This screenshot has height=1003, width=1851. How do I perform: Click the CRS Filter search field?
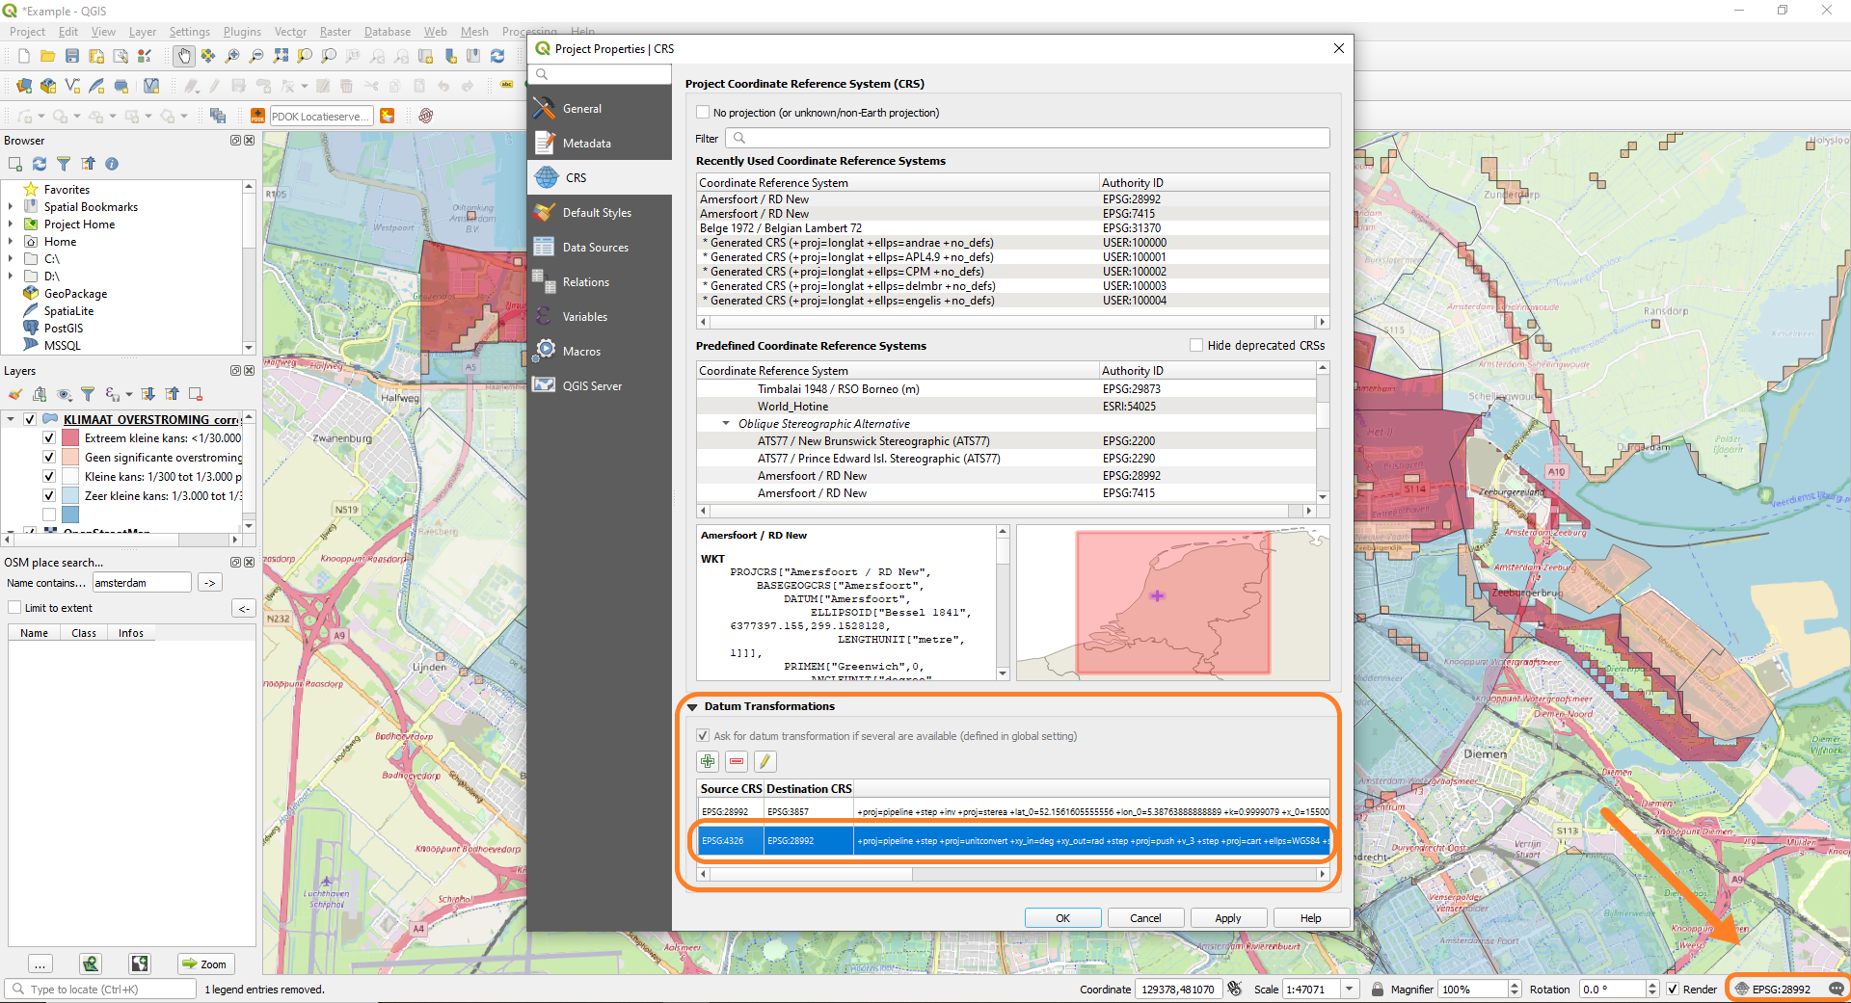coord(1028,139)
